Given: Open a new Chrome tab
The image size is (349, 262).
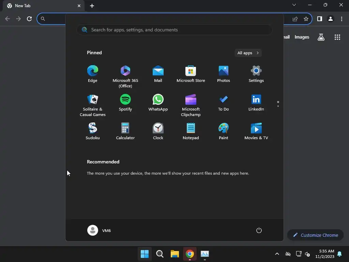Looking at the screenshot, I should point(92,6).
